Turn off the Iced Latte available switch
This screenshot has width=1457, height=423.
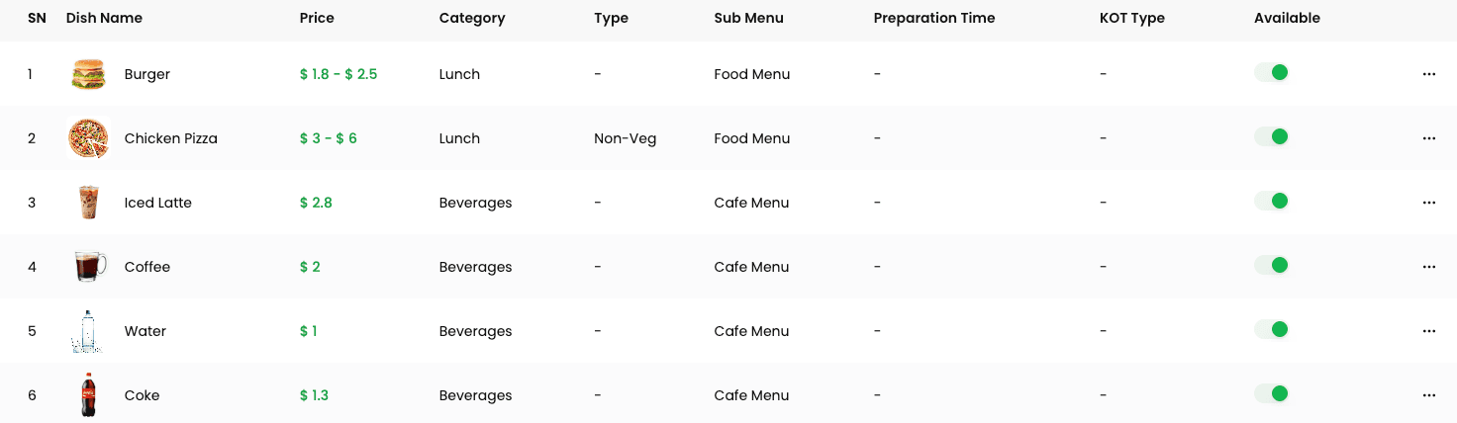click(x=1271, y=201)
